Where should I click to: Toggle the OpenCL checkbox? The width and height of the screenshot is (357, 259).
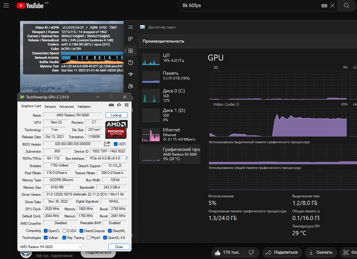point(46,231)
